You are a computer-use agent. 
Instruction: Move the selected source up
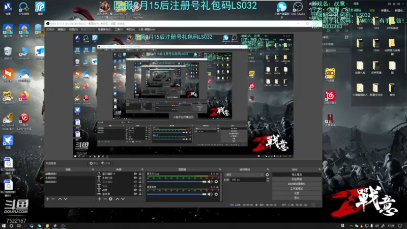(x=118, y=199)
